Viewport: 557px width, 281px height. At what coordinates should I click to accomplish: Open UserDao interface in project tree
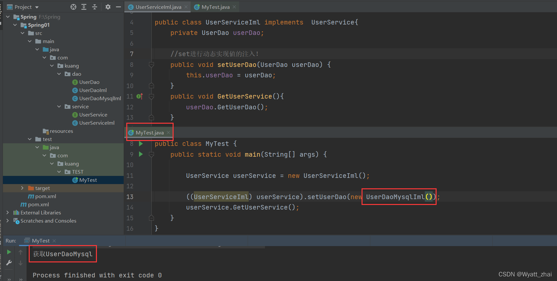pos(89,82)
